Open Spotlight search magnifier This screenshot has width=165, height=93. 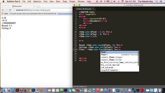157,1
